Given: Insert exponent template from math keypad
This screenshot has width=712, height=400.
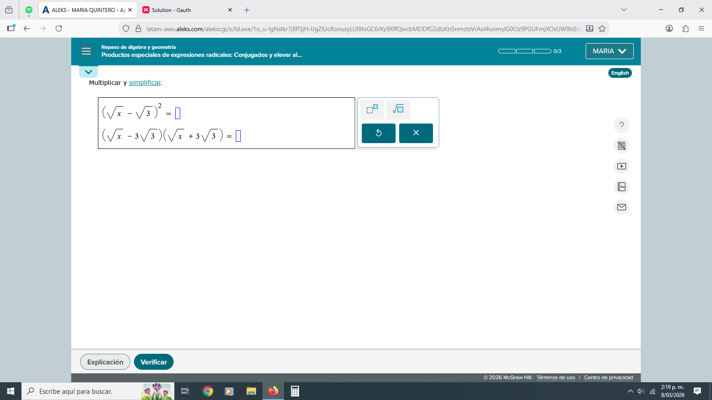Looking at the screenshot, I should [x=372, y=109].
